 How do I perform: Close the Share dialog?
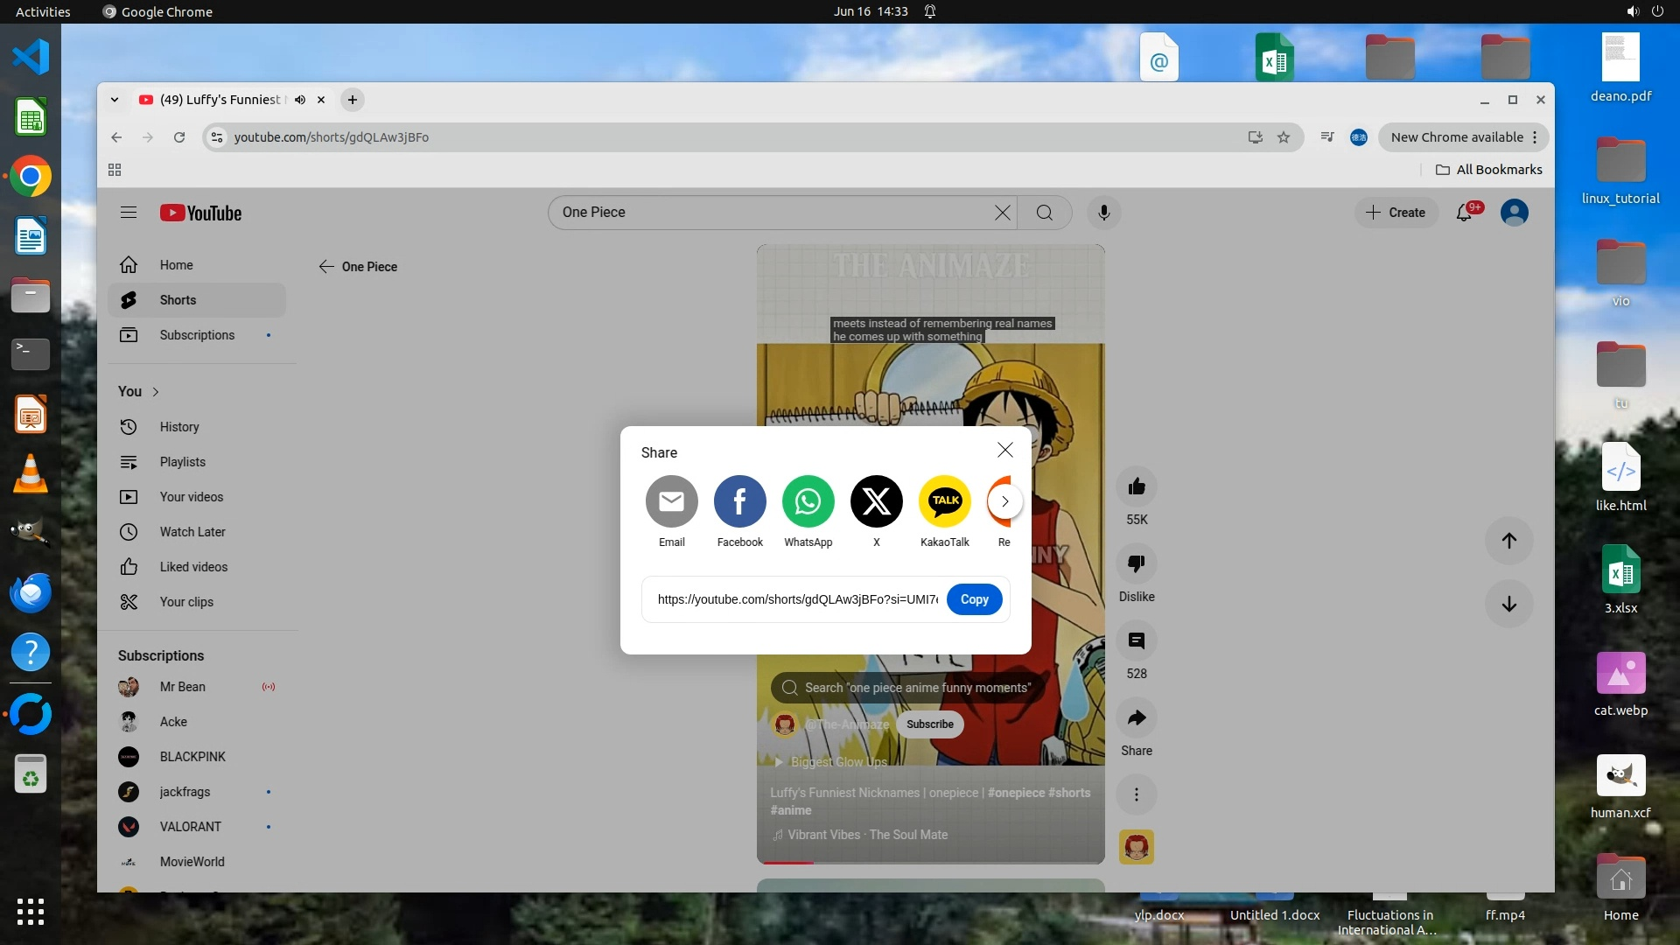click(1004, 450)
